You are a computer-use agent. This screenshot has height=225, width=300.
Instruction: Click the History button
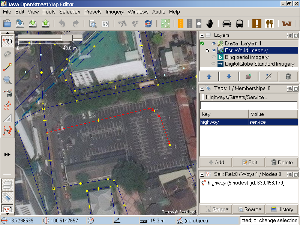(282, 209)
